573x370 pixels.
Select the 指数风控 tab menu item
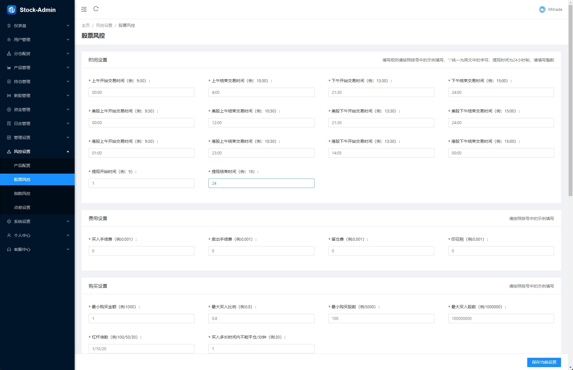coord(22,193)
